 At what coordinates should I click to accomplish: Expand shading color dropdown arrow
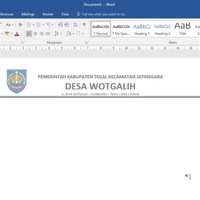(73, 34)
